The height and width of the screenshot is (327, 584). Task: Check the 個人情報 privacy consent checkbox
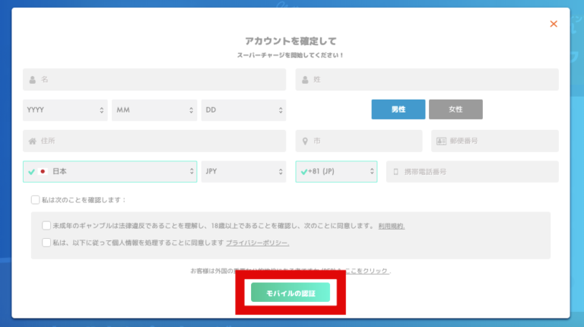pyautogui.click(x=46, y=243)
